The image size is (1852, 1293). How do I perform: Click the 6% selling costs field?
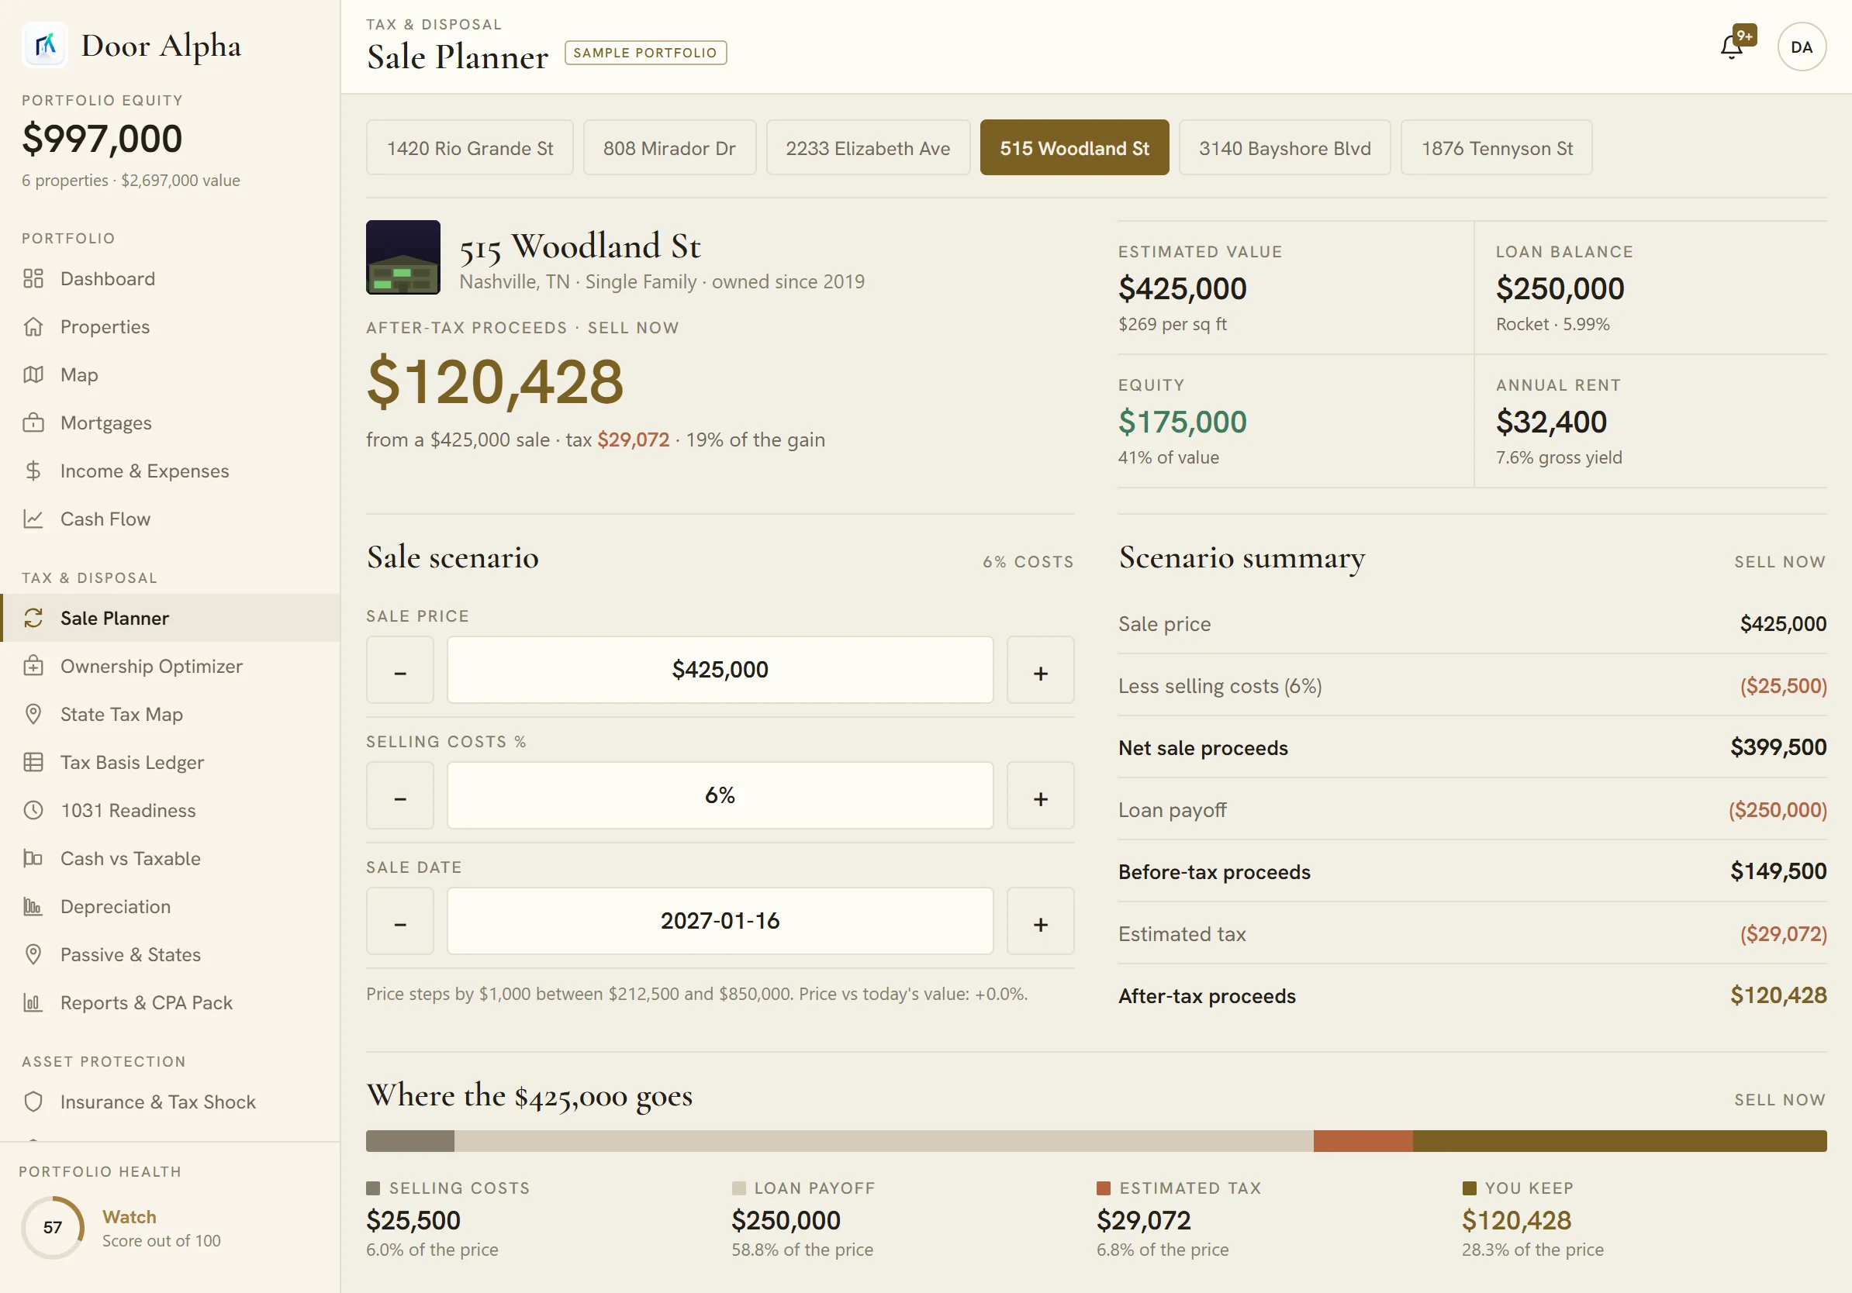point(720,795)
